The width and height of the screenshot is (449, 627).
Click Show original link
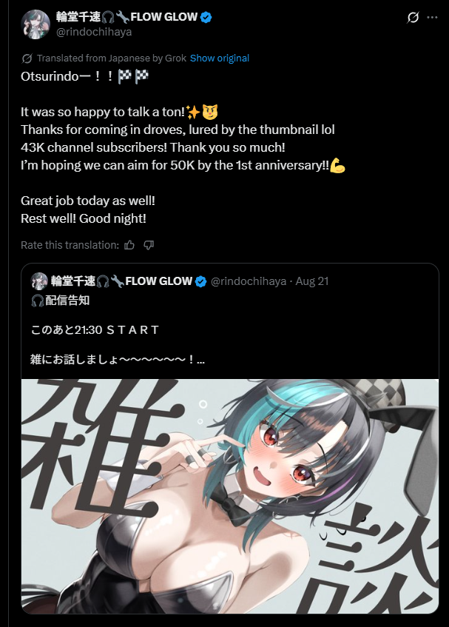pyautogui.click(x=220, y=58)
